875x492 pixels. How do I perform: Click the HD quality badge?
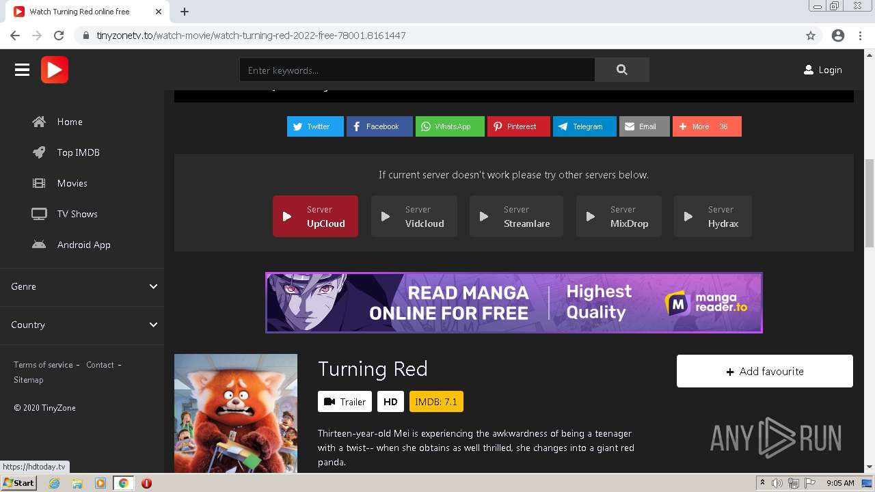tap(390, 402)
